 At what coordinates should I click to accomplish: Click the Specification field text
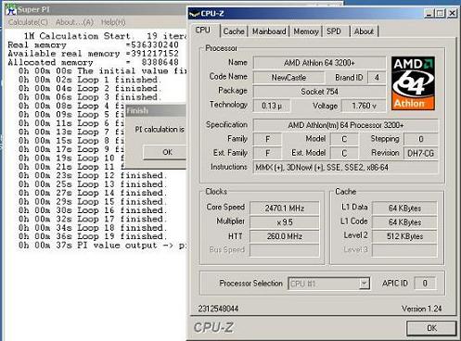click(x=346, y=125)
